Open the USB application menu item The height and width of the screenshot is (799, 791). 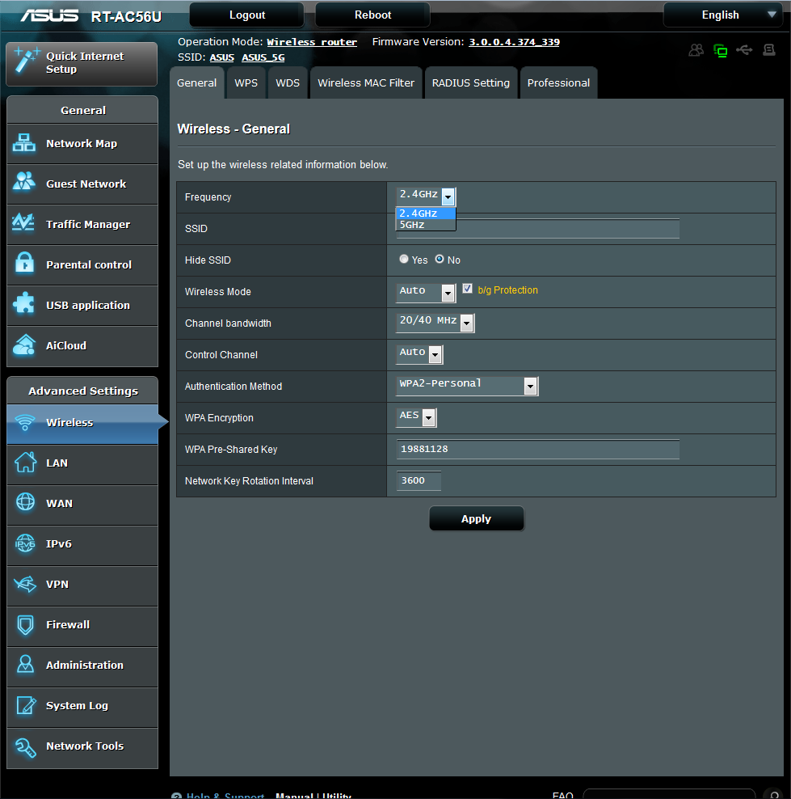click(82, 305)
